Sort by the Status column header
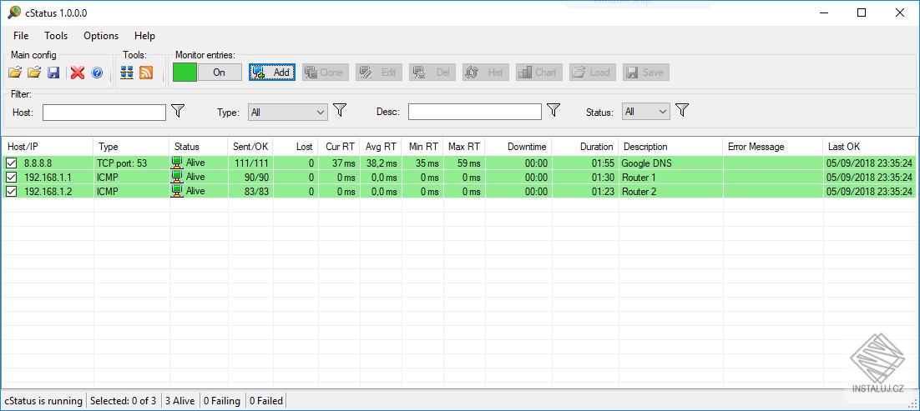The height and width of the screenshot is (411, 920). [x=199, y=147]
